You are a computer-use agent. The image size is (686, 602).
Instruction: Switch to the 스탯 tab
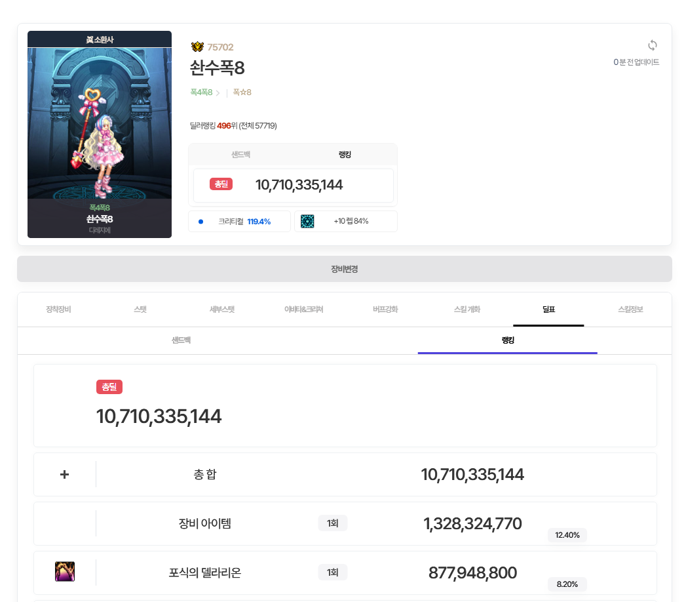point(140,309)
